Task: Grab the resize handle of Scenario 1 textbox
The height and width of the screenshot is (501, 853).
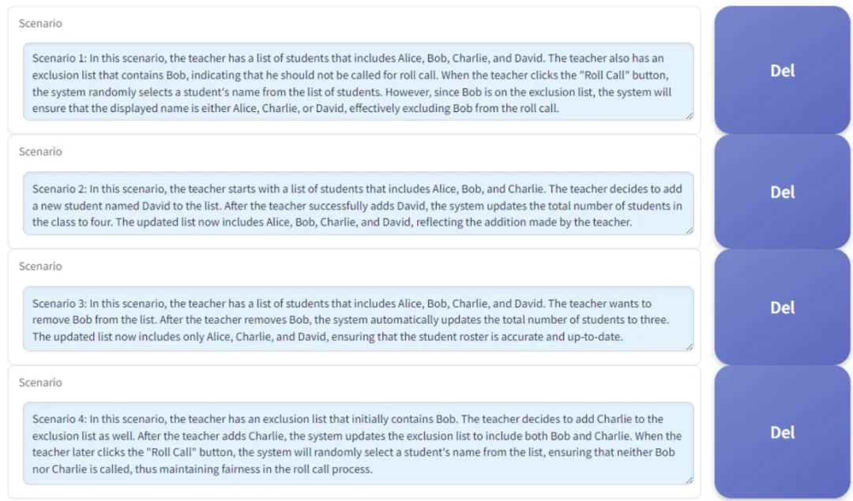Action: pyautogui.click(x=690, y=116)
